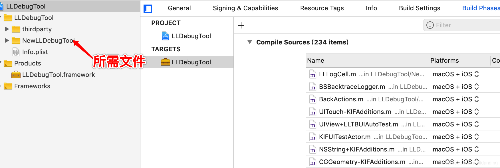The height and width of the screenshot is (168, 500).
Task: Open platforms dropdown for LLLogCell.m
Action: coord(476,74)
